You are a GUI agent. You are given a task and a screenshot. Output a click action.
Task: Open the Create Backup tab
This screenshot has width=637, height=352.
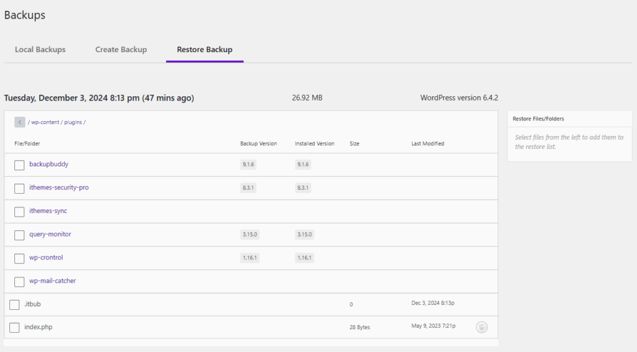[121, 50]
